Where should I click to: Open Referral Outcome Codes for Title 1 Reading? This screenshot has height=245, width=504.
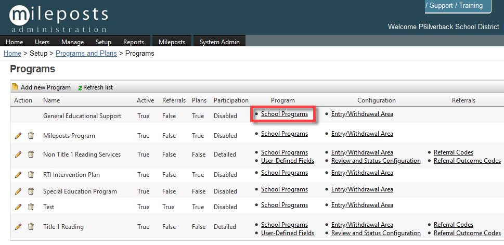pyautogui.click(x=468, y=233)
